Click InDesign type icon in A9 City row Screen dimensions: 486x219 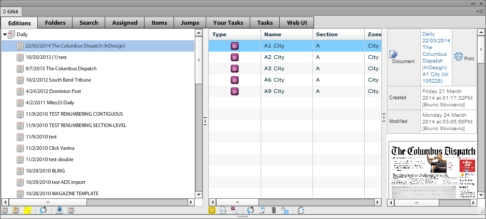point(235,91)
